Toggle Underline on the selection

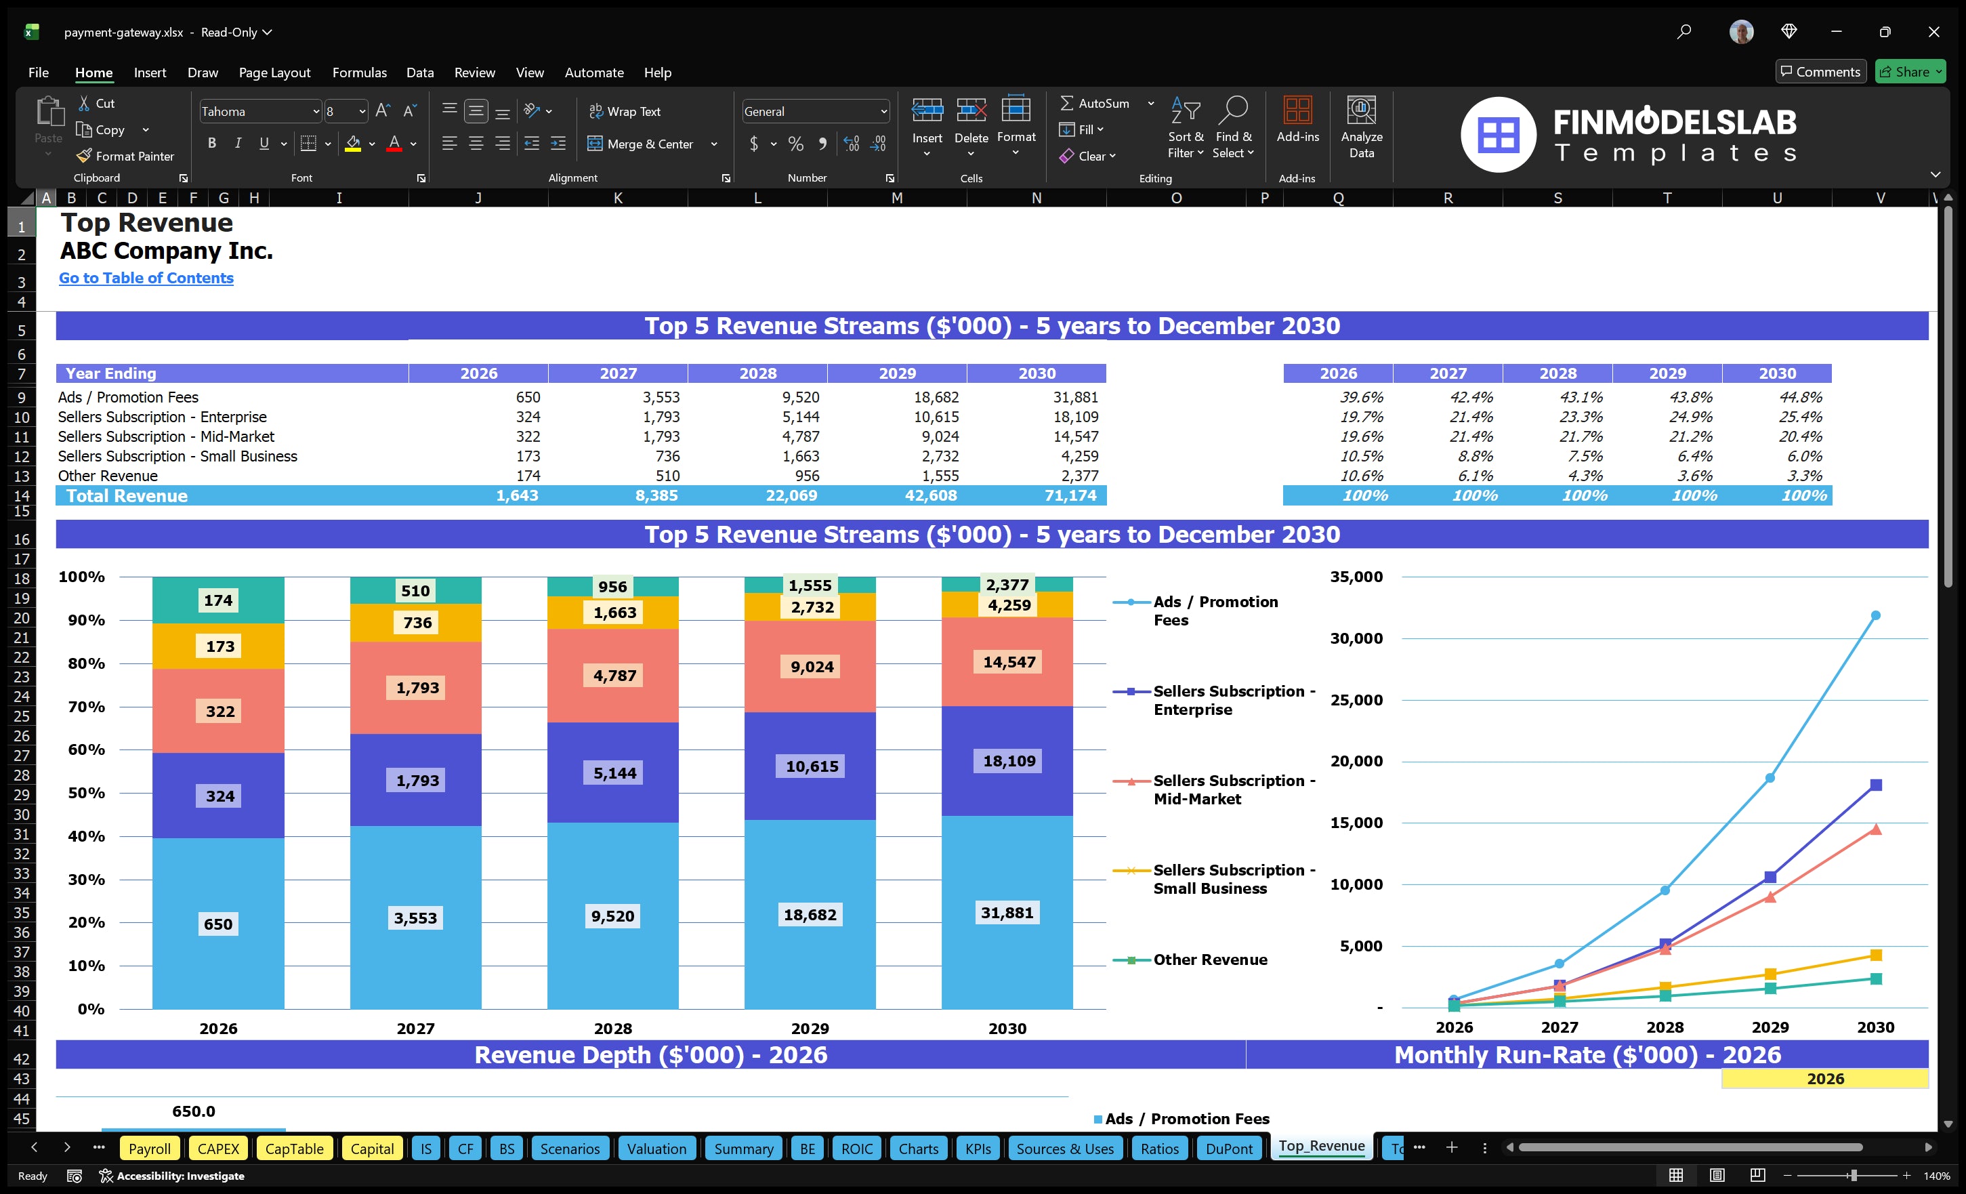coord(264,144)
